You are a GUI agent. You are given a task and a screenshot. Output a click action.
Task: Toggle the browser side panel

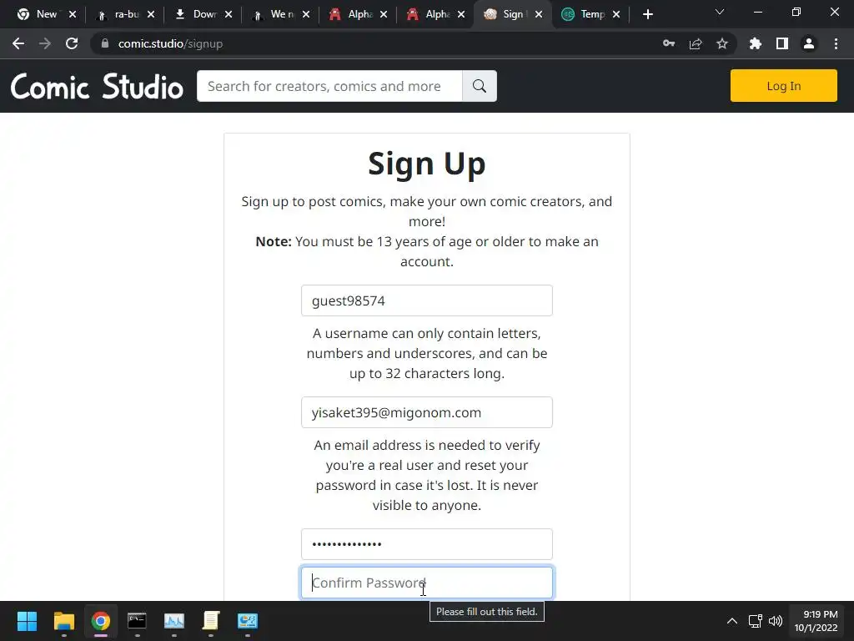782,43
